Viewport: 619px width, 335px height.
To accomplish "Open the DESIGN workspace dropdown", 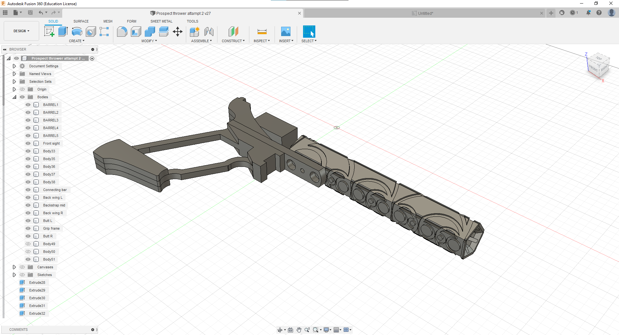I will [x=21, y=31].
